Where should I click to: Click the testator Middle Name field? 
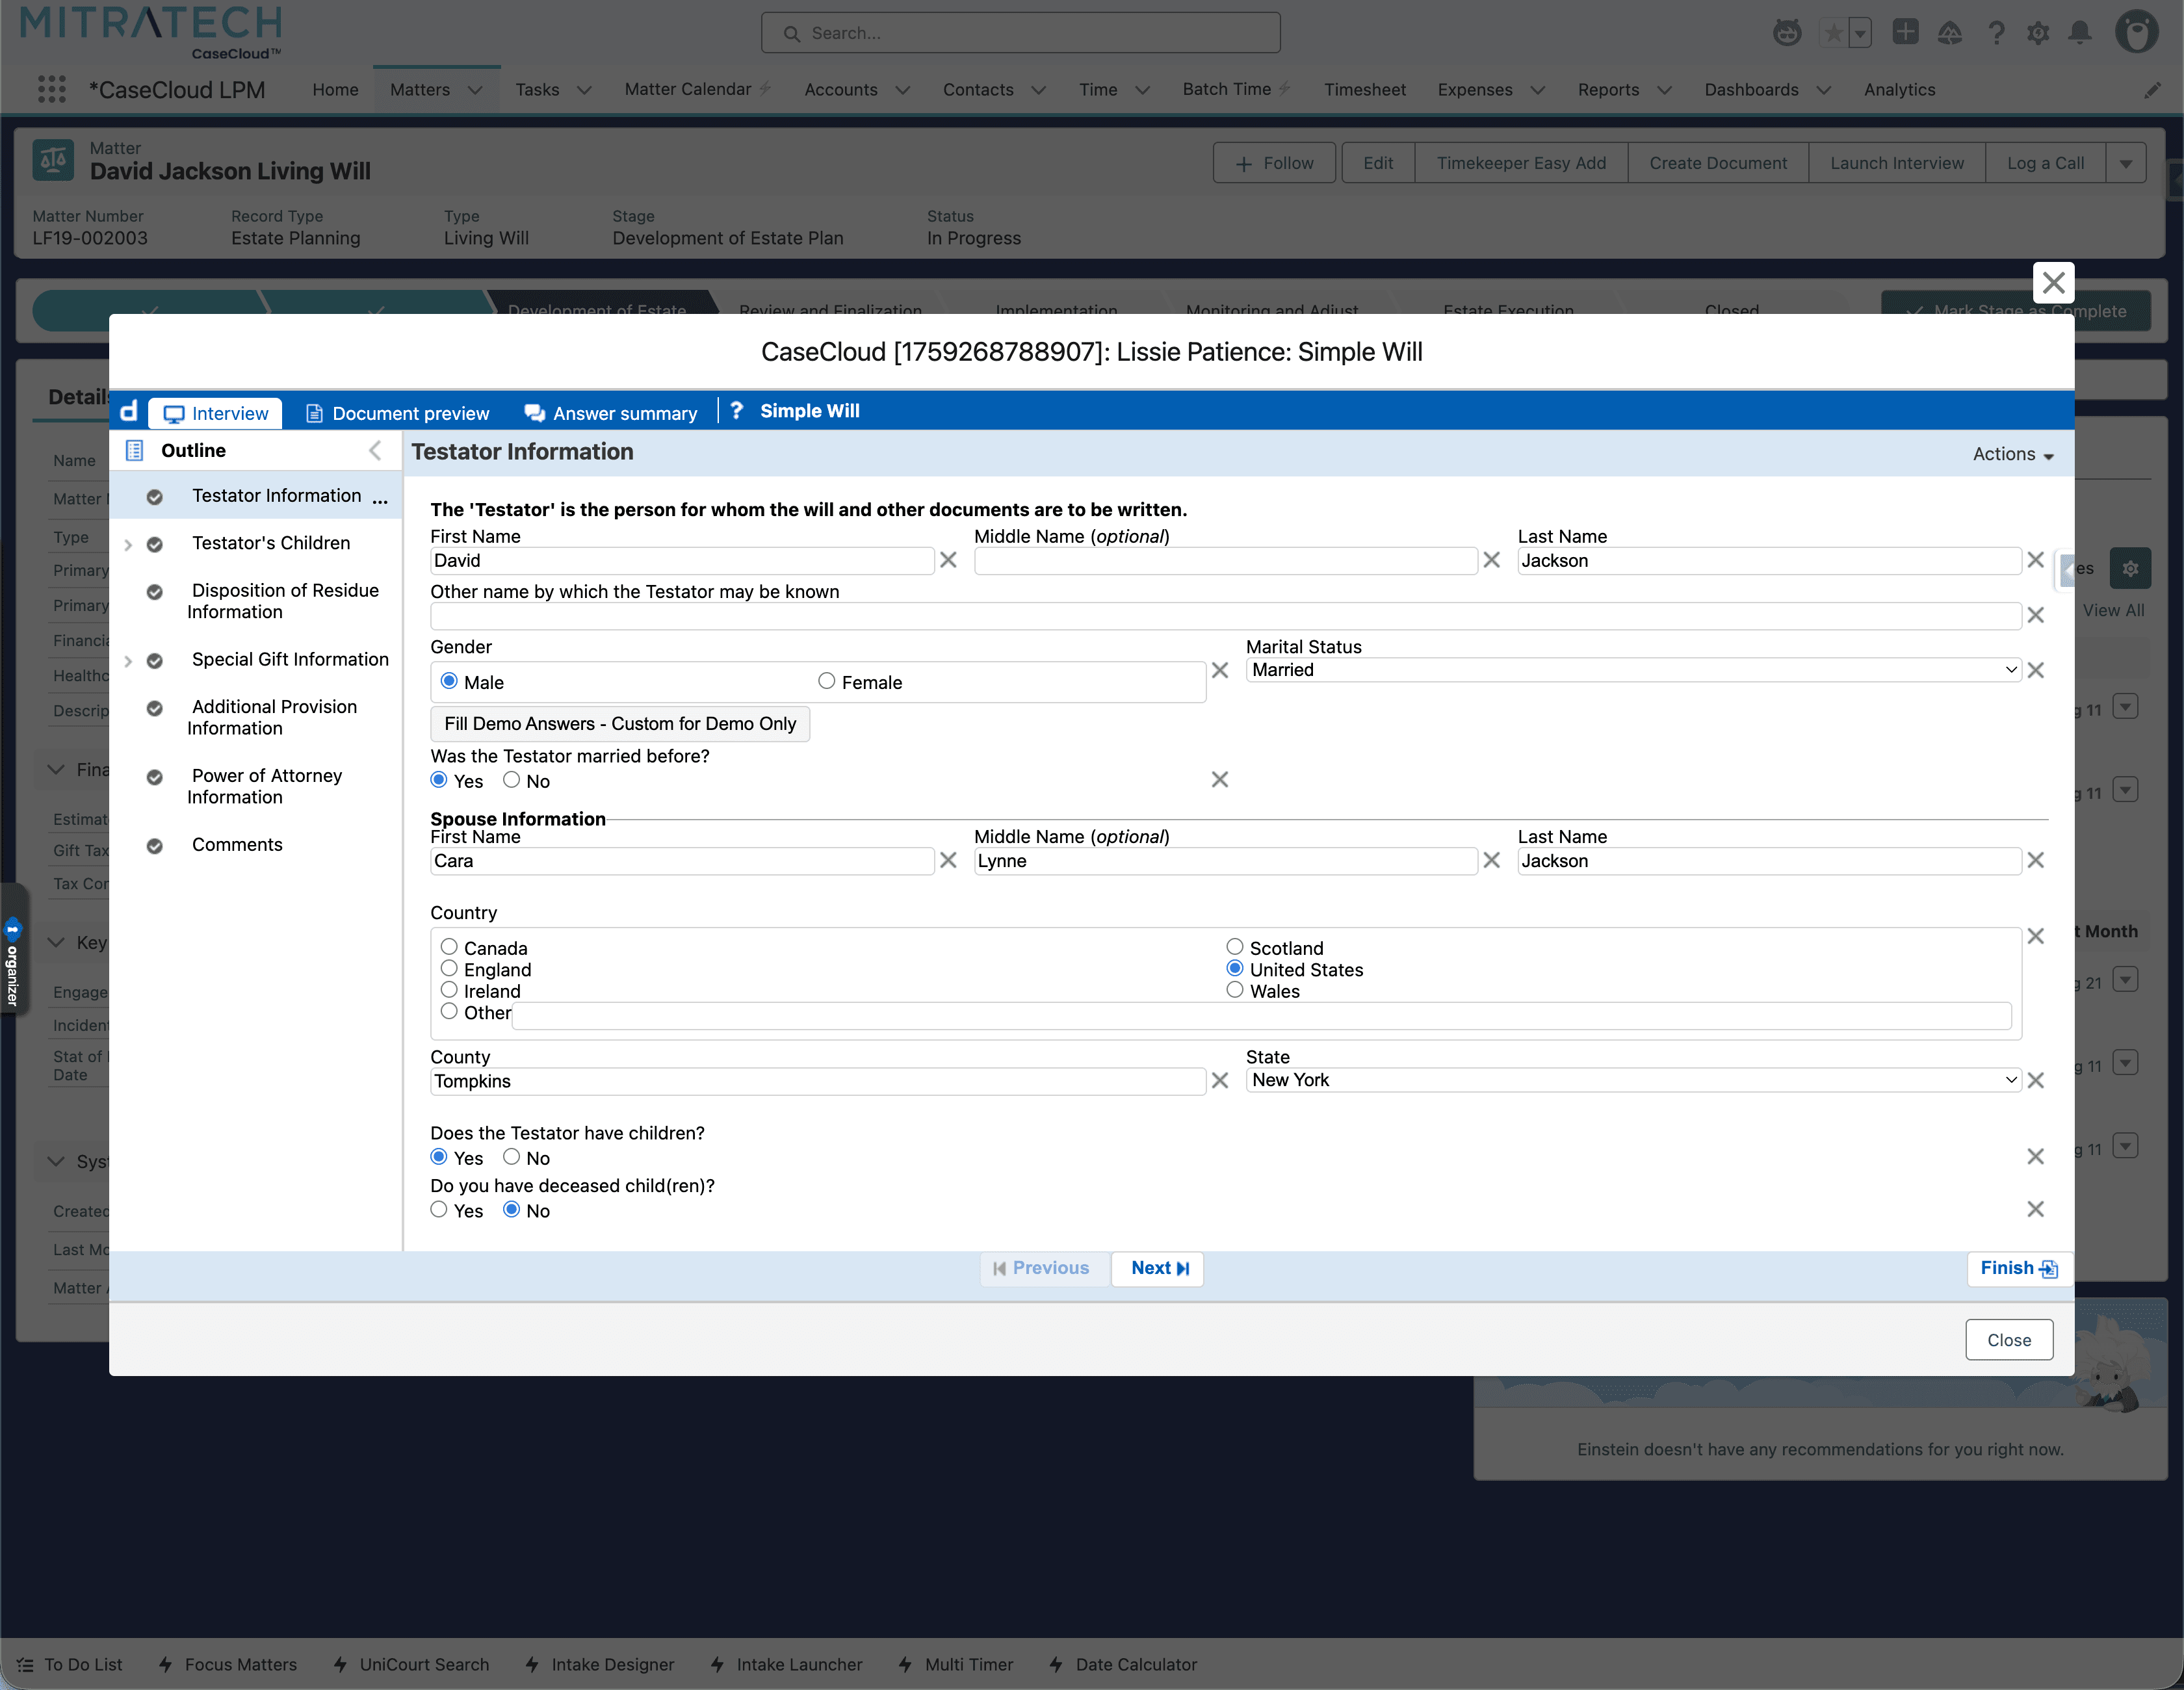[1225, 561]
